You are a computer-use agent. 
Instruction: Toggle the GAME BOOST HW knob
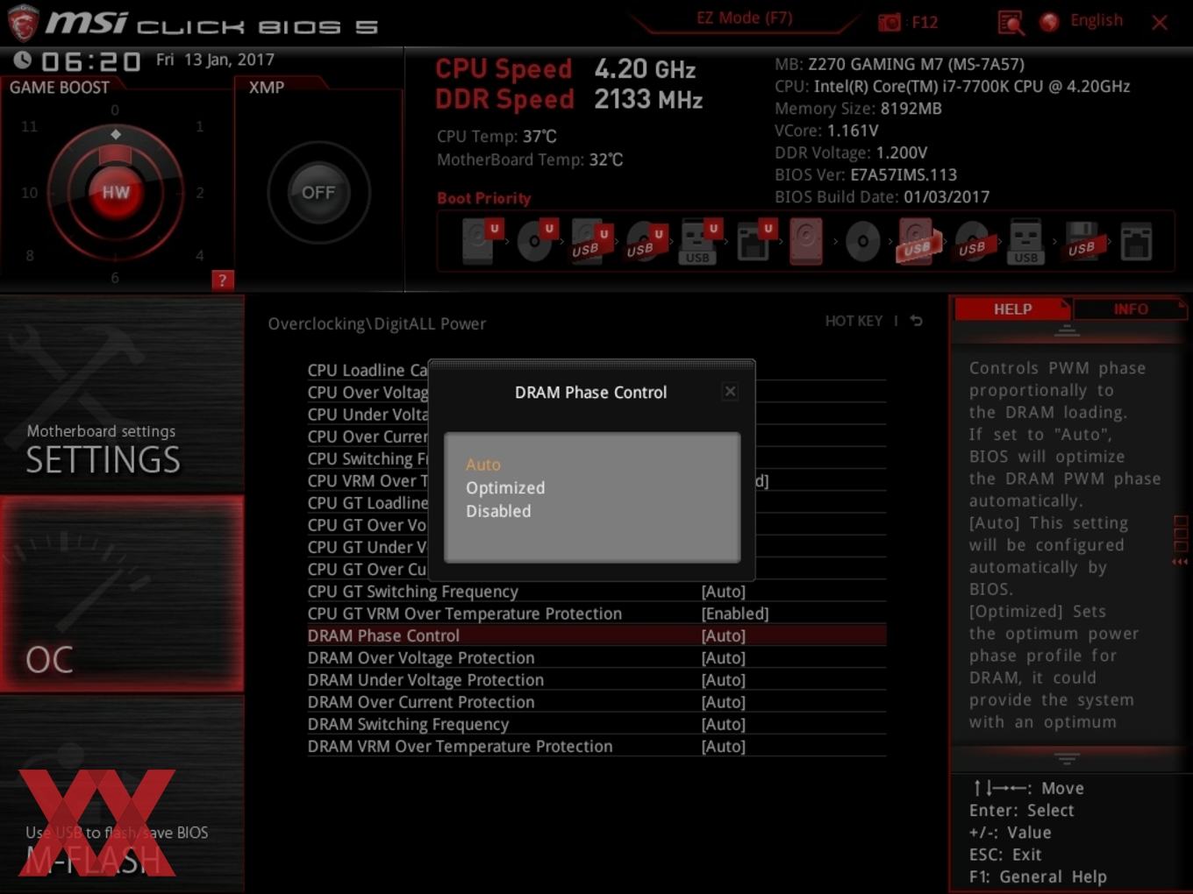(x=116, y=192)
